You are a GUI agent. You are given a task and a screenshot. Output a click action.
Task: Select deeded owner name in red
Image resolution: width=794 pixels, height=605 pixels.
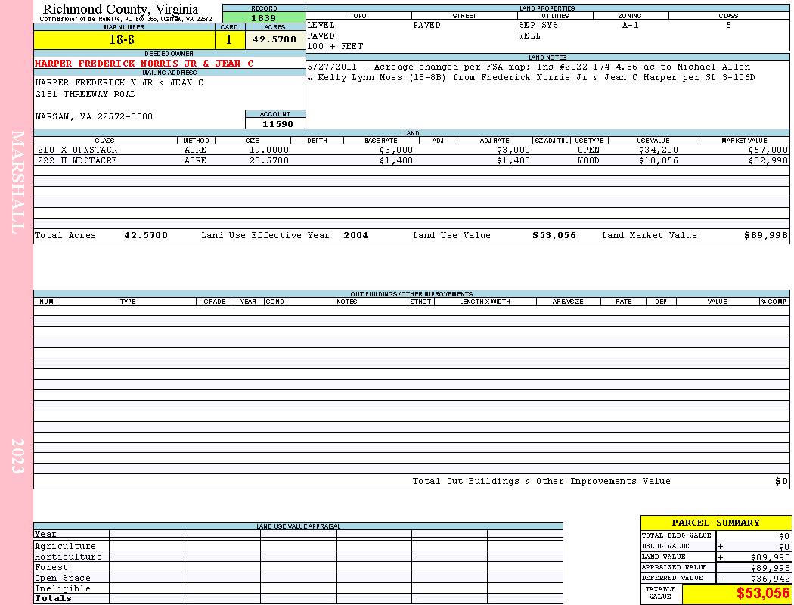click(x=144, y=64)
